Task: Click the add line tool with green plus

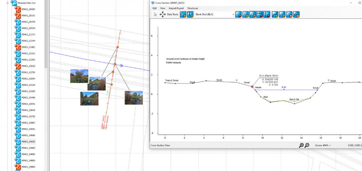Action: click(x=275, y=14)
